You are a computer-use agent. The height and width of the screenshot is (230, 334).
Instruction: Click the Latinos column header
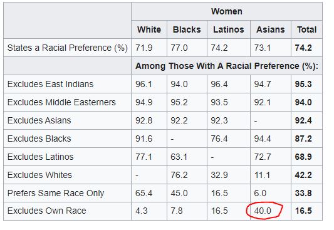[x=229, y=29]
